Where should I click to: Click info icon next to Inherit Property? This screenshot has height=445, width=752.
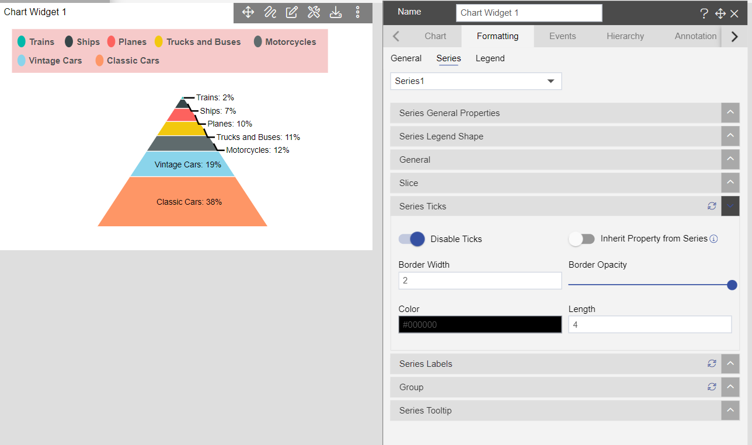(713, 239)
